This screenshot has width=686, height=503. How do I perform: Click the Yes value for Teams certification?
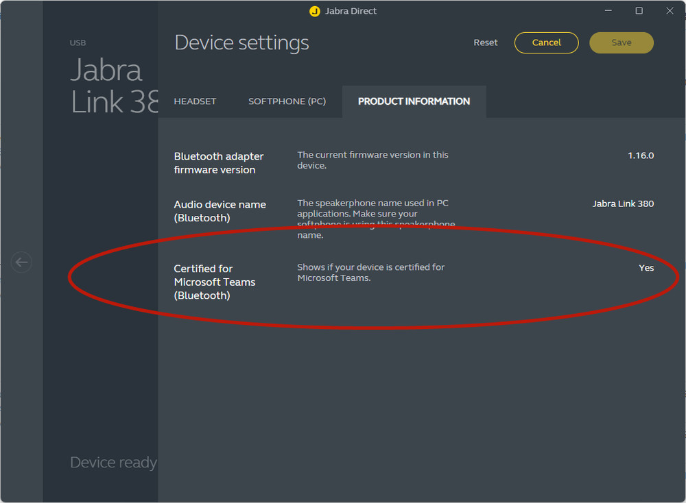(x=646, y=267)
